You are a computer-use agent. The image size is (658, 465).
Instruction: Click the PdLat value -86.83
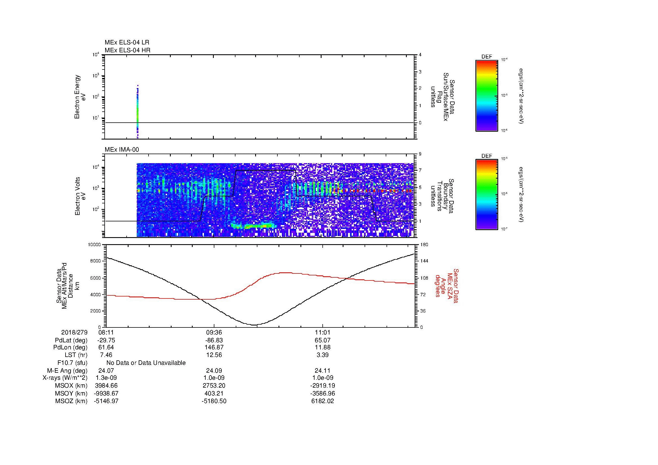[214, 340]
